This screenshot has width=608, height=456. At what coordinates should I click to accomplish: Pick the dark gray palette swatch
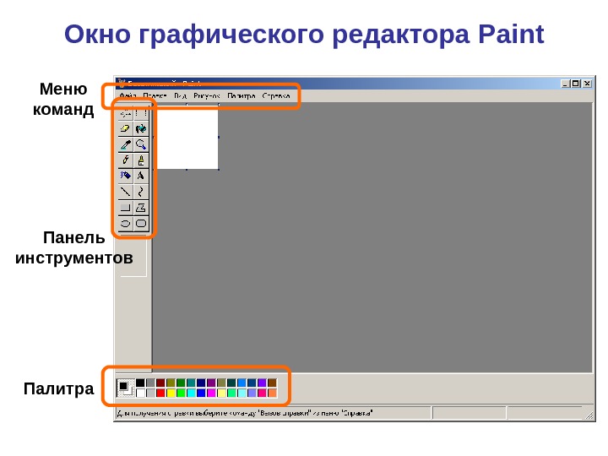click(150, 383)
